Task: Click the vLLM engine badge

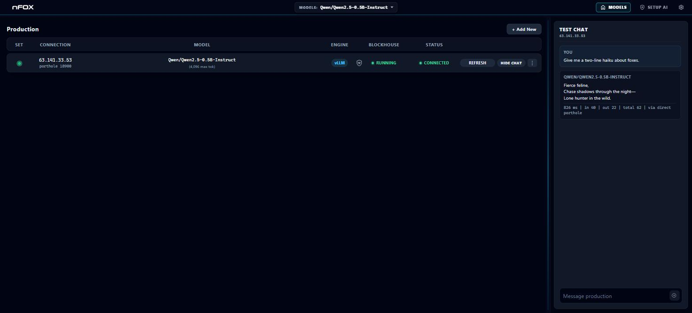Action: click(339, 63)
